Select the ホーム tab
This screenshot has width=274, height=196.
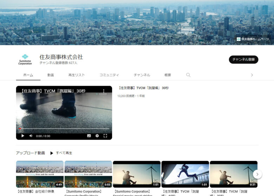pyautogui.click(x=28, y=75)
